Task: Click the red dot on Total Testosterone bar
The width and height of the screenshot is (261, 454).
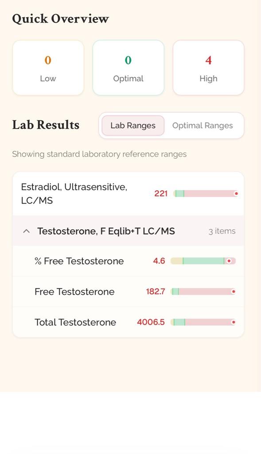Action: (233, 322)
